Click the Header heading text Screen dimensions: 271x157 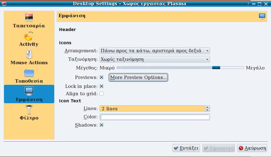point(67,29)
